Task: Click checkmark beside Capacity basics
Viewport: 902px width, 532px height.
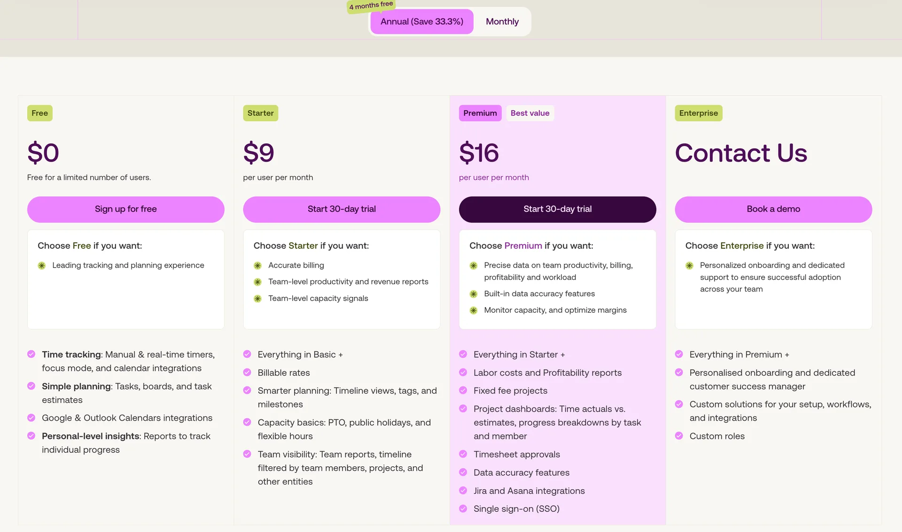Action: [247, 422]
